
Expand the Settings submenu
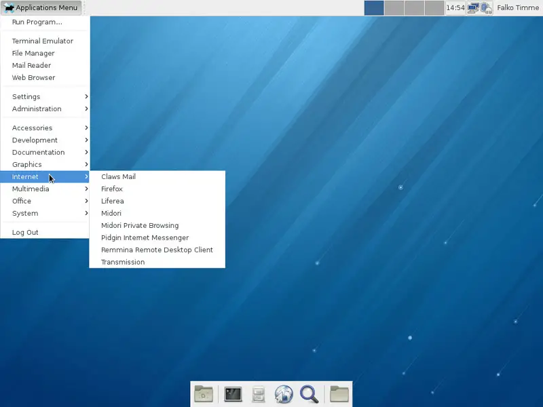point(45,96)
